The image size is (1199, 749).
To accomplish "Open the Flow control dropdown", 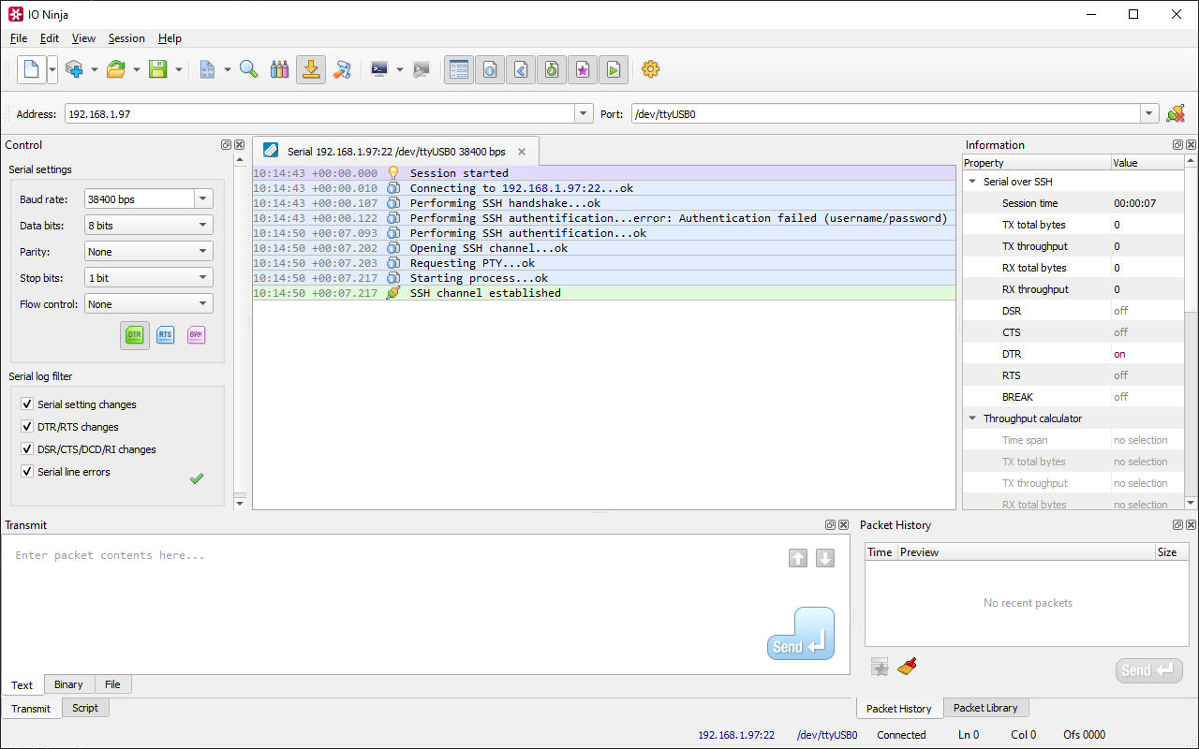I will click(x=149, y=304).
